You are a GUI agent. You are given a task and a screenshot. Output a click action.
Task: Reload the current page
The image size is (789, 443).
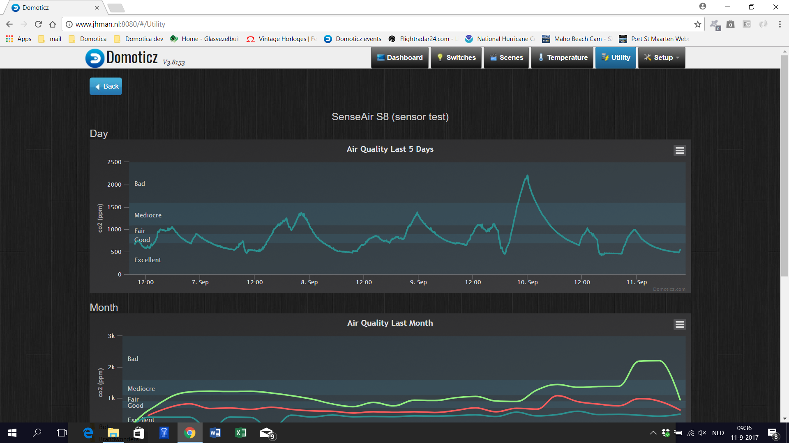(38, 24)
